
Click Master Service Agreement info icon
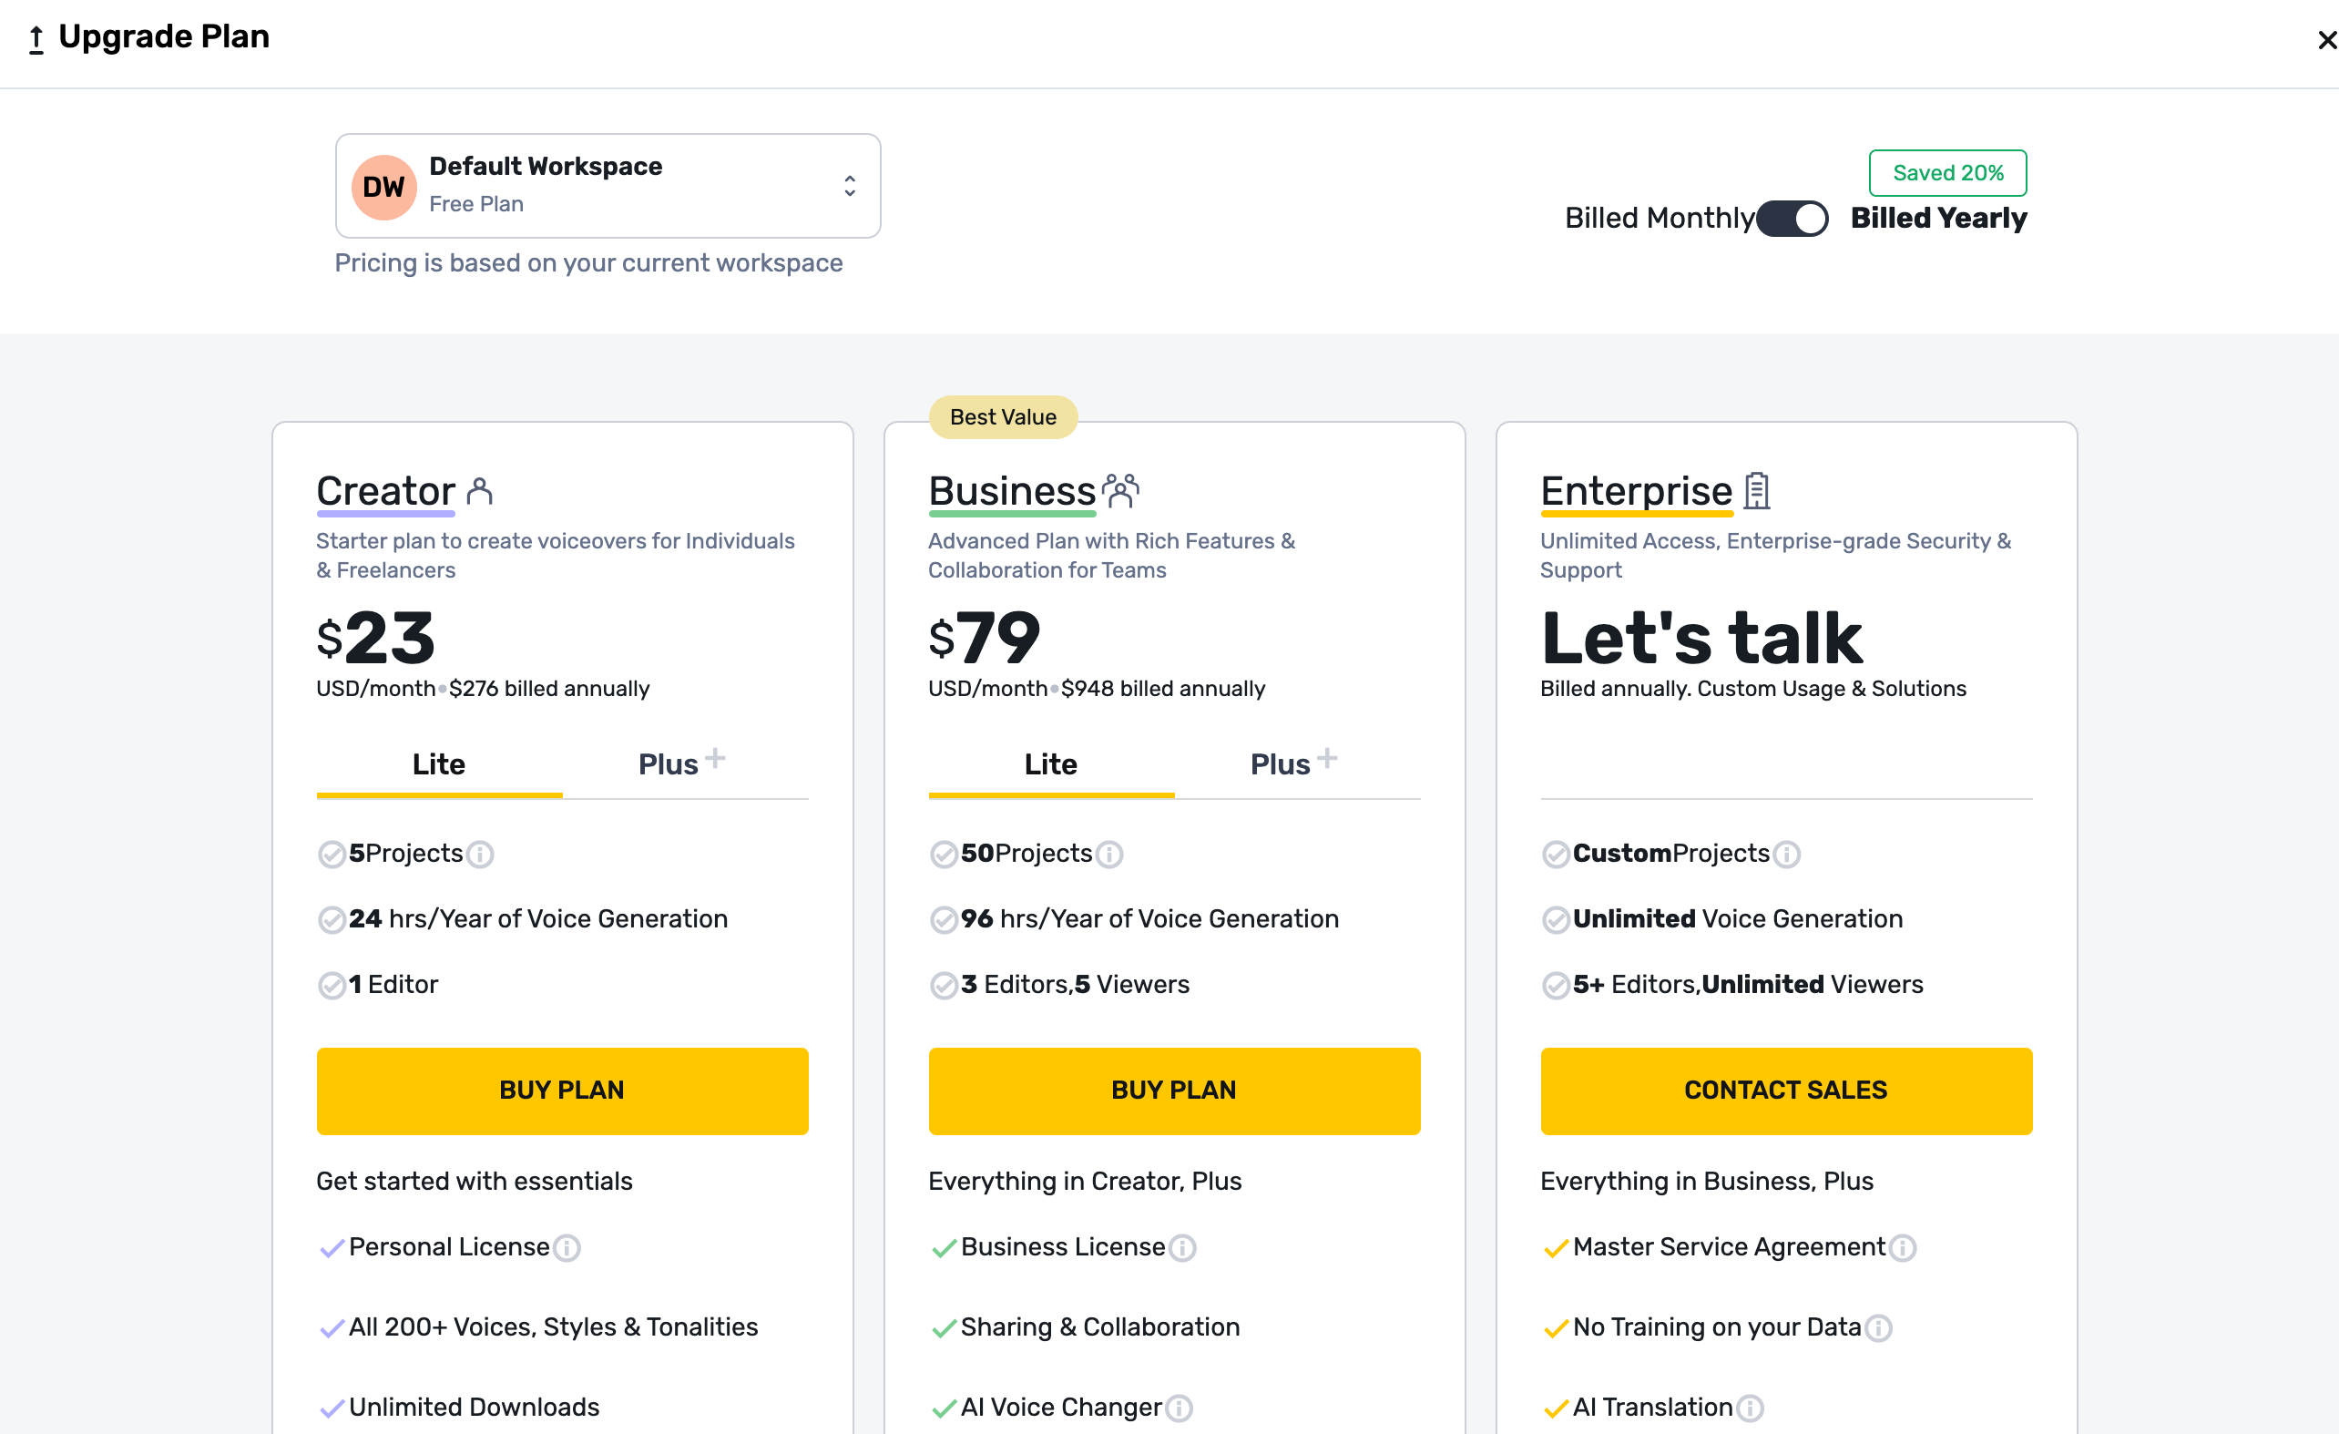[1902, 1248]
